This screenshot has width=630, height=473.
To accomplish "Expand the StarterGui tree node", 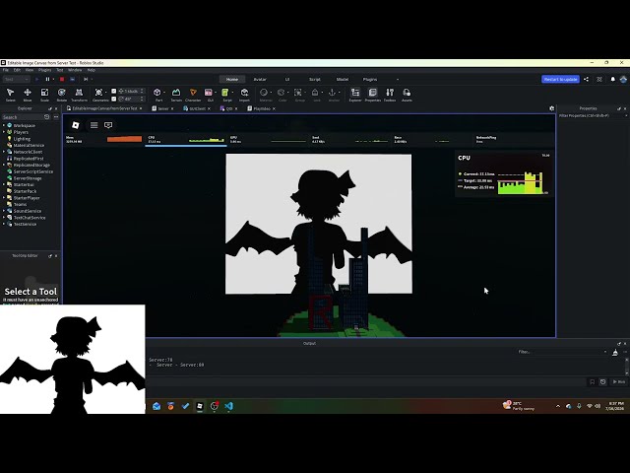I will click(4, 184).
